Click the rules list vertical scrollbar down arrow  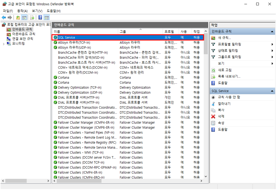pyautogui.click(x=206, y=176)
